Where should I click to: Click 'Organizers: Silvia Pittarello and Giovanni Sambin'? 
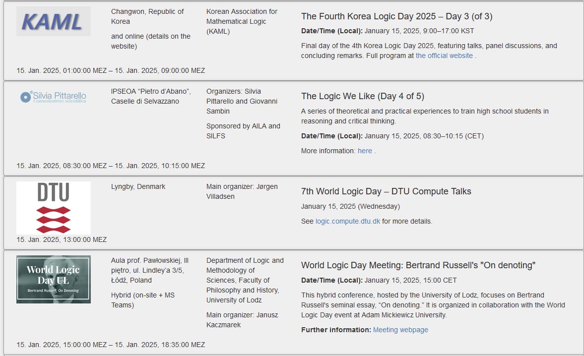click(x=242, y=101)
